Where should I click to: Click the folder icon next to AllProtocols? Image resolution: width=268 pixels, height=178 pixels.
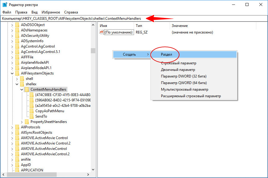[x=17, y=127]
